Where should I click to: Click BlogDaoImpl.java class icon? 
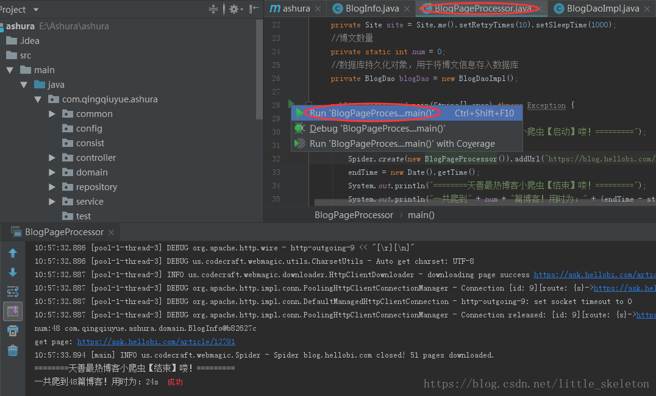click(x=558, y=9)
